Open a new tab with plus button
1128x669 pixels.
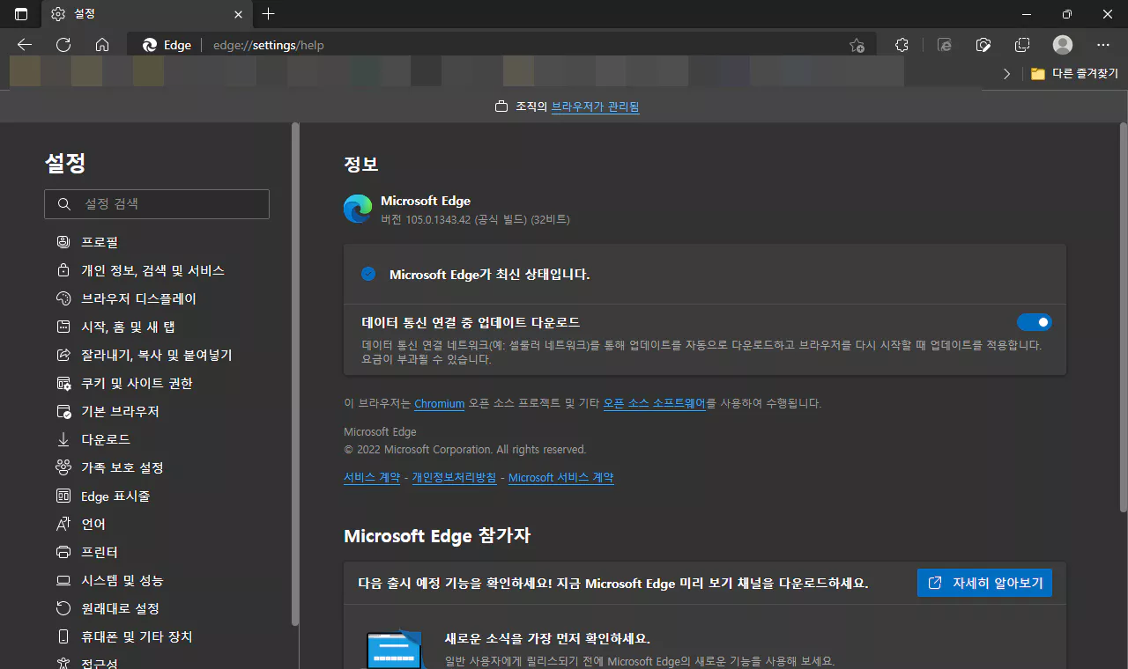[x=269, y=14]
